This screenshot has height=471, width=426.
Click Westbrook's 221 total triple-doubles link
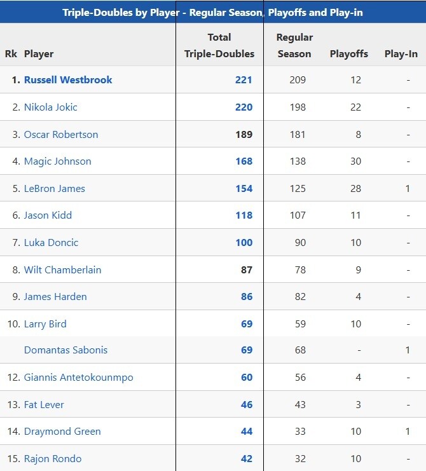pos(244,80)
